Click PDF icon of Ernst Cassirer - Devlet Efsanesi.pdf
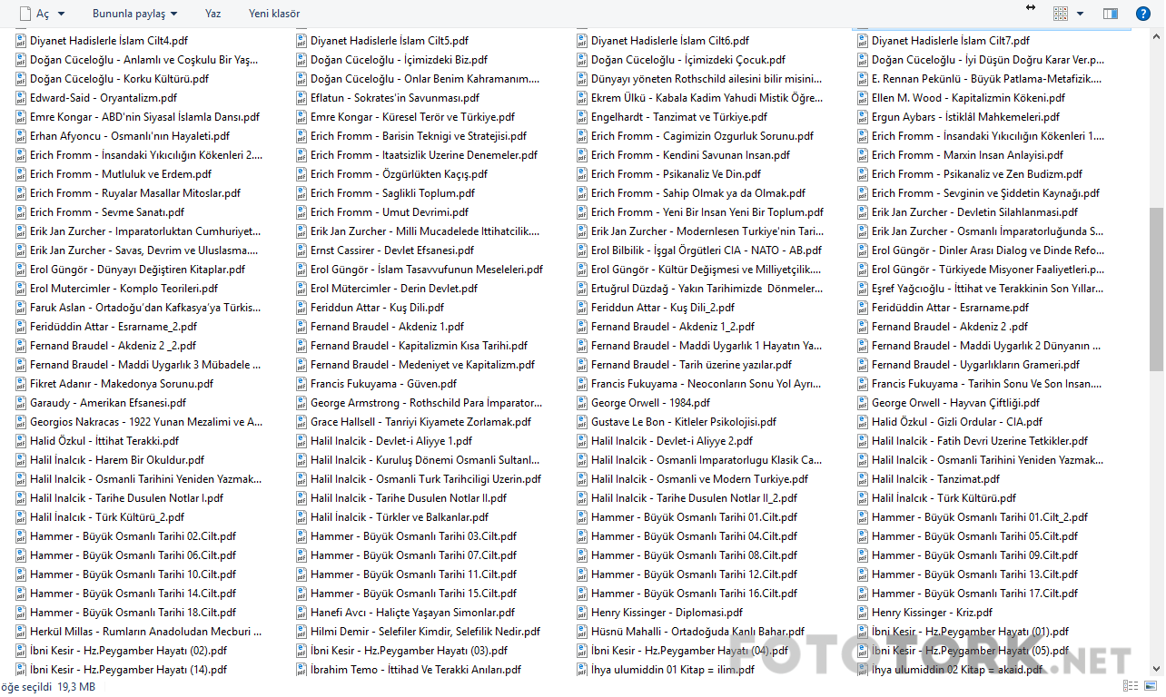This screenshot has width=1166, height=697. 301,250
